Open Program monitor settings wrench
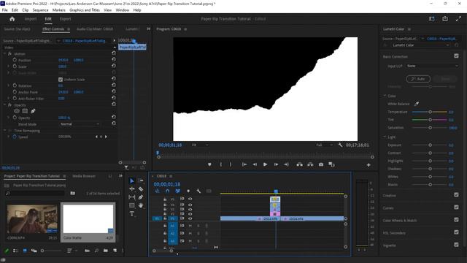This screenshot has width=467, height=263. pos(340,145)
